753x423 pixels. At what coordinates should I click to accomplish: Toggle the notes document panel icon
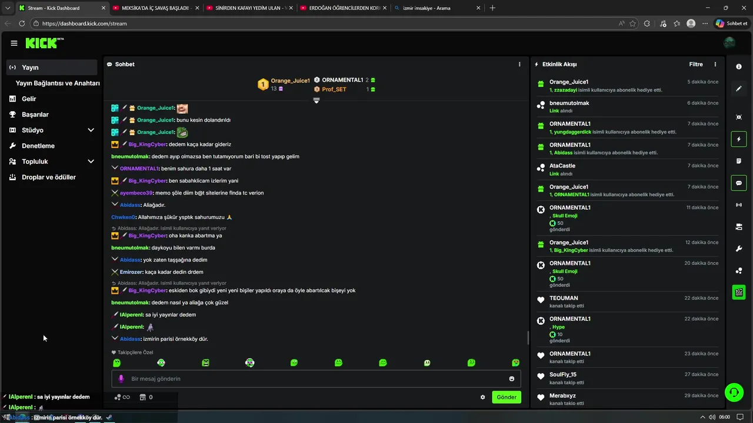pyautogui.click(x=739, y=161)
